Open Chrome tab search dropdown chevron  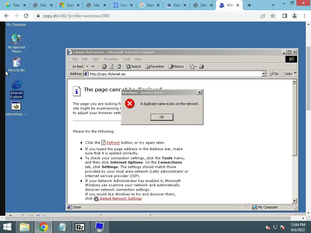pos(273,5)
